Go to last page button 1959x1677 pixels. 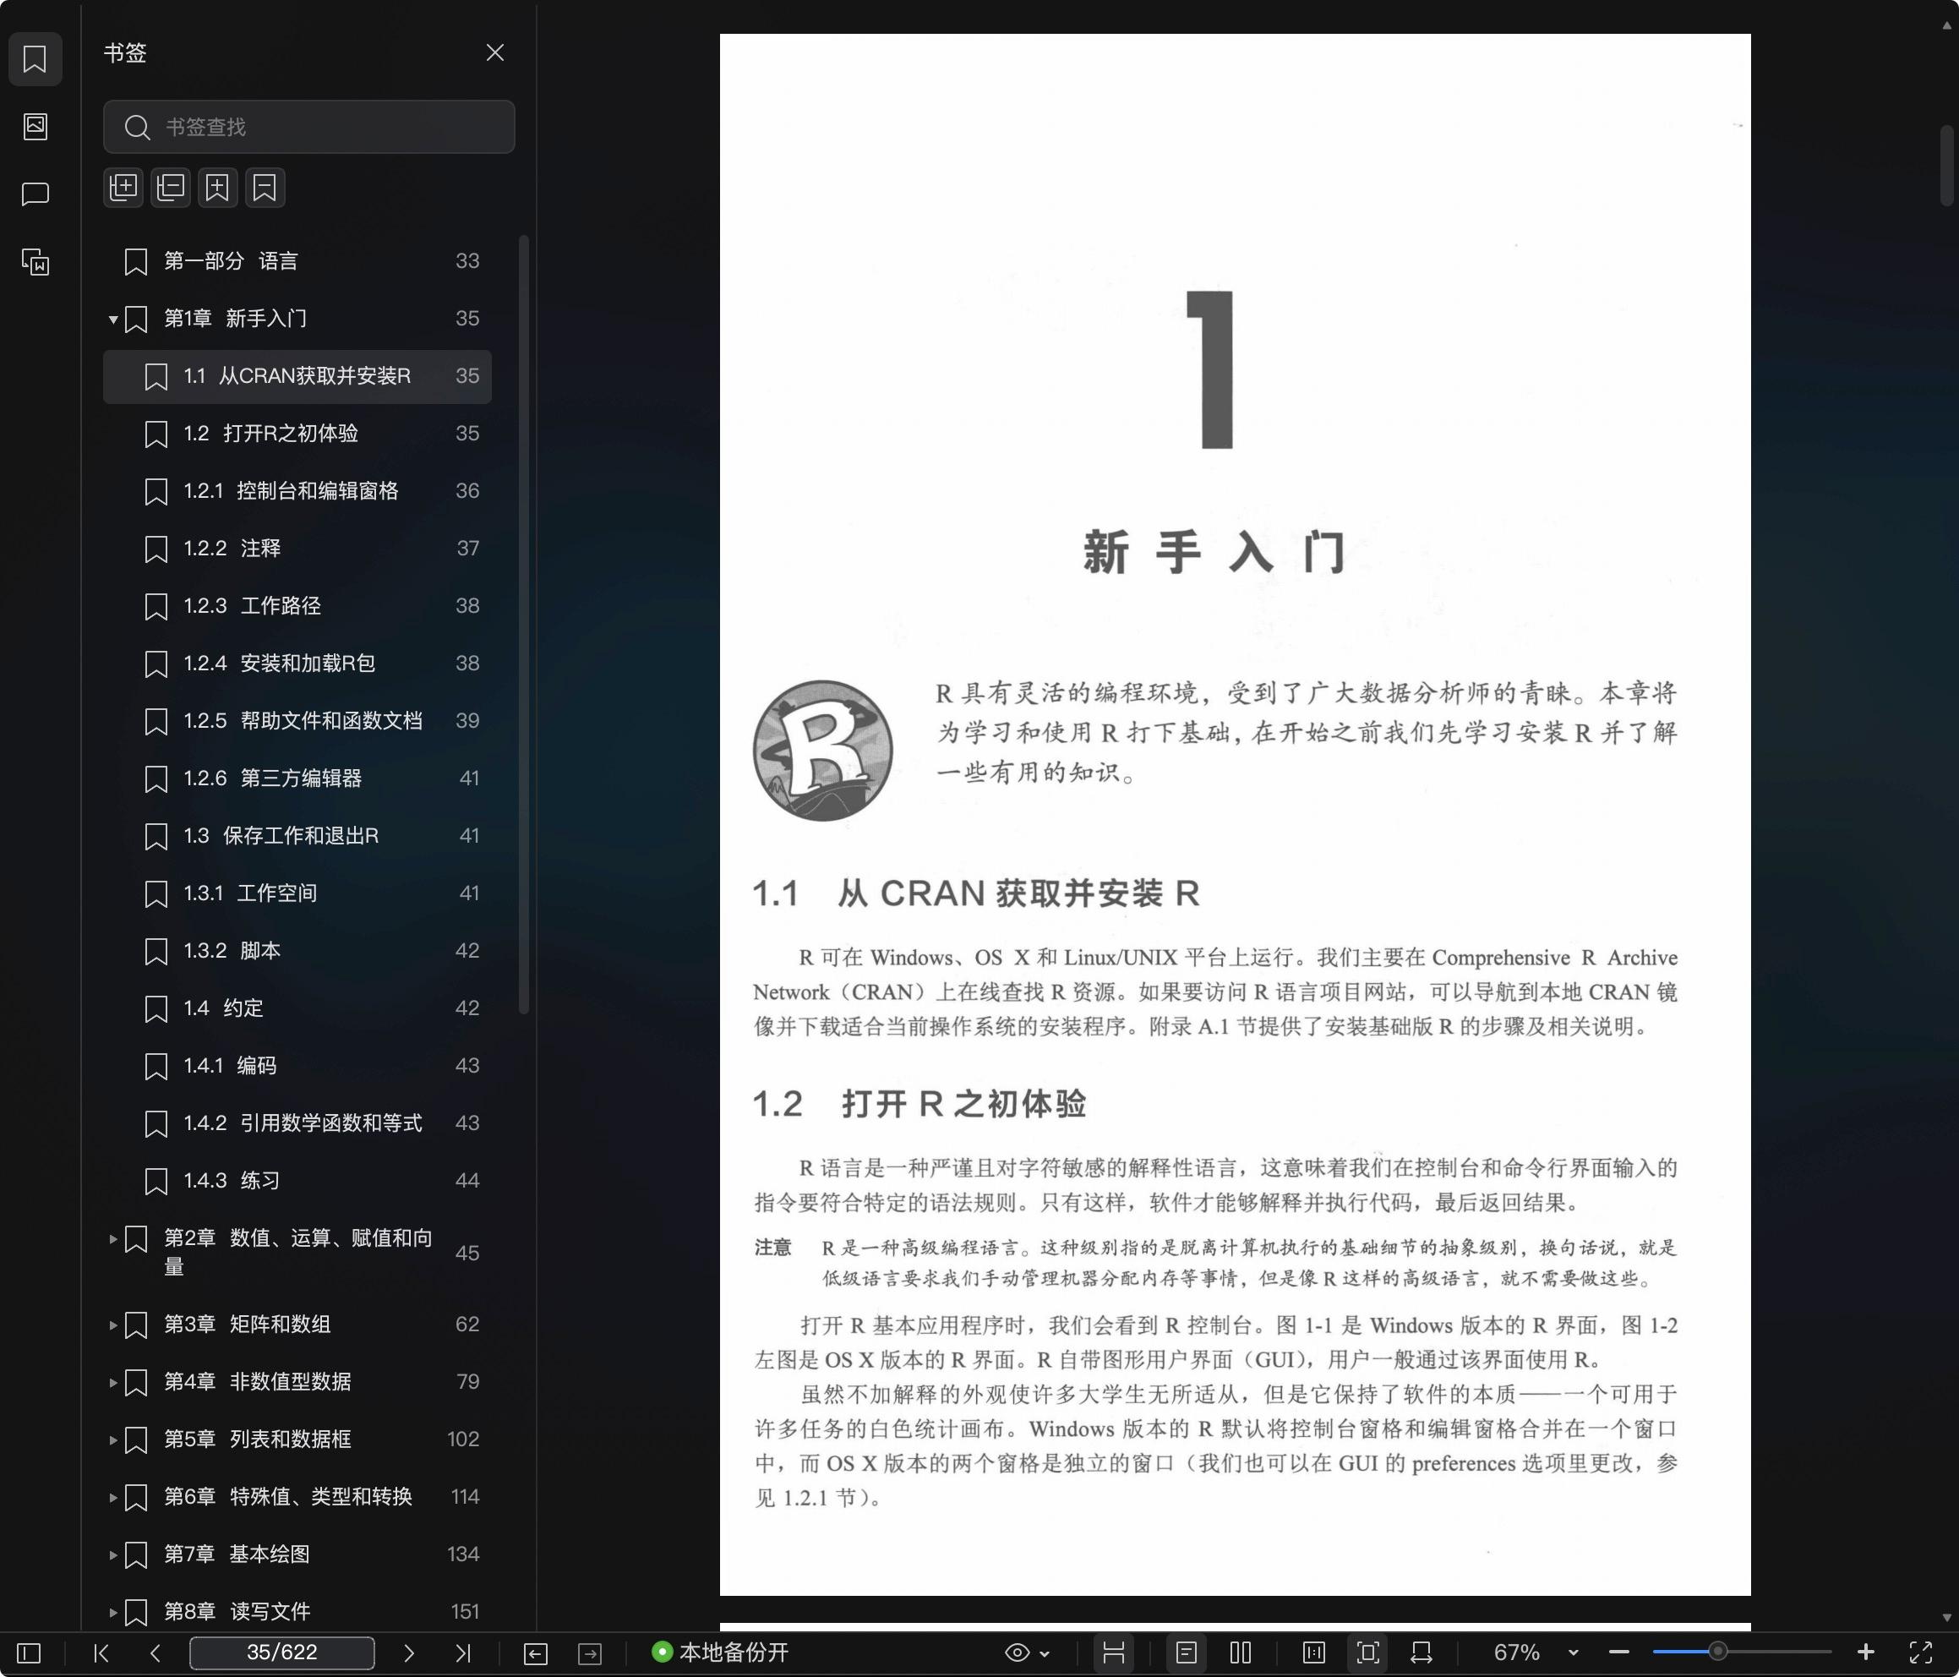462,1652
